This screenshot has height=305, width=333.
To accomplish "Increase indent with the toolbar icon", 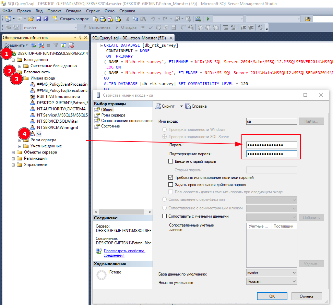I will click(x=251, y=28).
